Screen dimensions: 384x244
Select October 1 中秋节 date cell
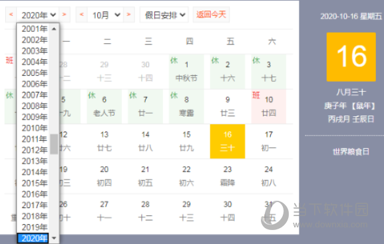[186, 71]
